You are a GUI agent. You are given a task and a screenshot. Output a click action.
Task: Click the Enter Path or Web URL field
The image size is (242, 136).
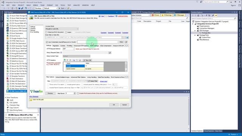84,37
